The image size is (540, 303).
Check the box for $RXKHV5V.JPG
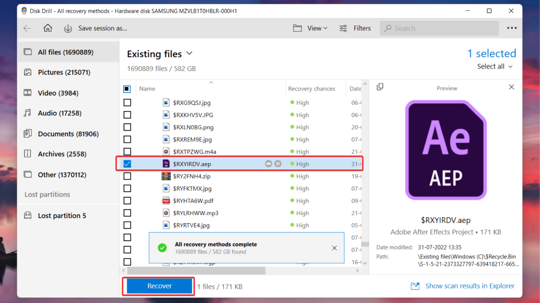click(127, 115)
